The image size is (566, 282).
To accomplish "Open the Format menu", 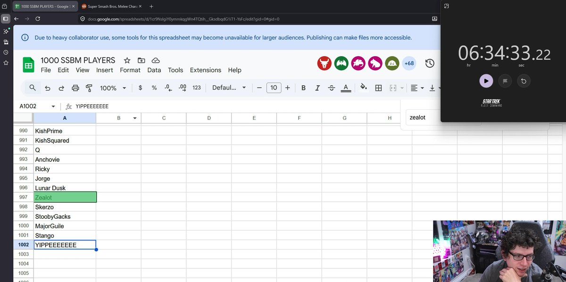I will [x=130, y=70].
